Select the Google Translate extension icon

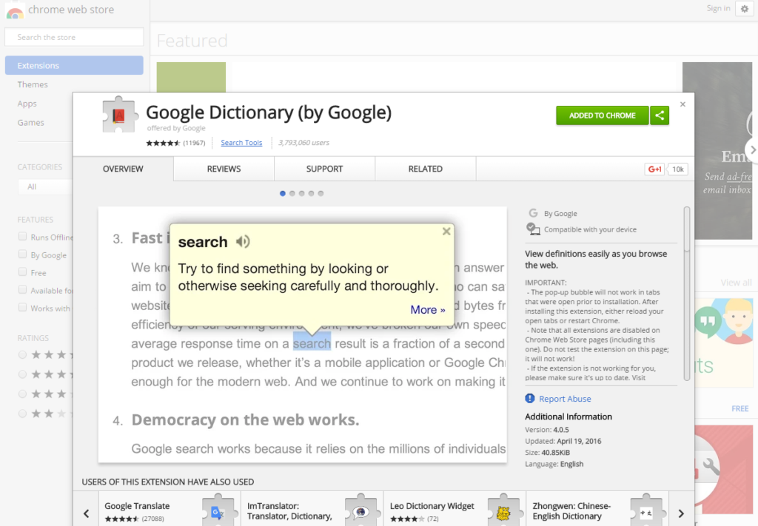(218, 510)
